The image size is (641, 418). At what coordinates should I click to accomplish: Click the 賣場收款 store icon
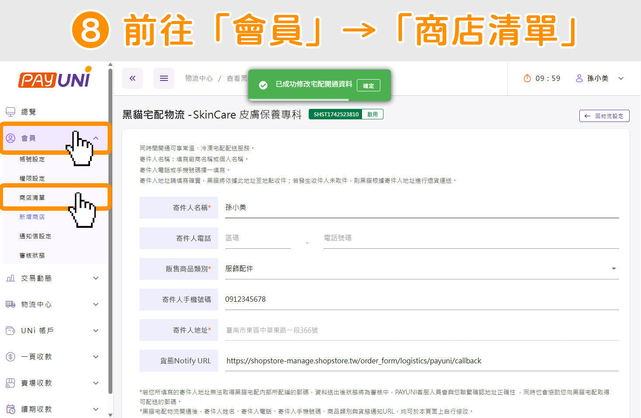[x=10, y=383]
